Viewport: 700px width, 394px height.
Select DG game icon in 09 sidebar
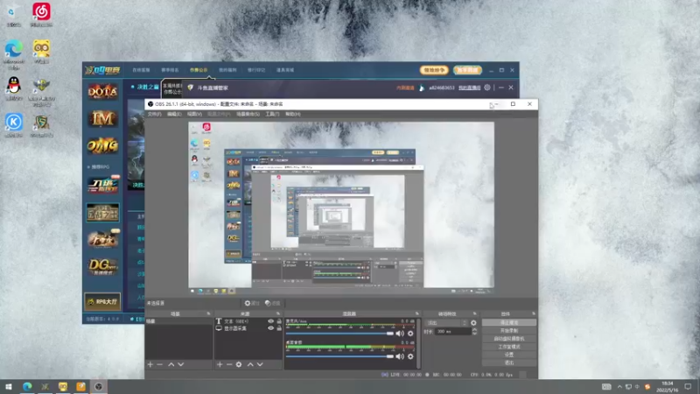pyautogui.click(x=102, y=266)
